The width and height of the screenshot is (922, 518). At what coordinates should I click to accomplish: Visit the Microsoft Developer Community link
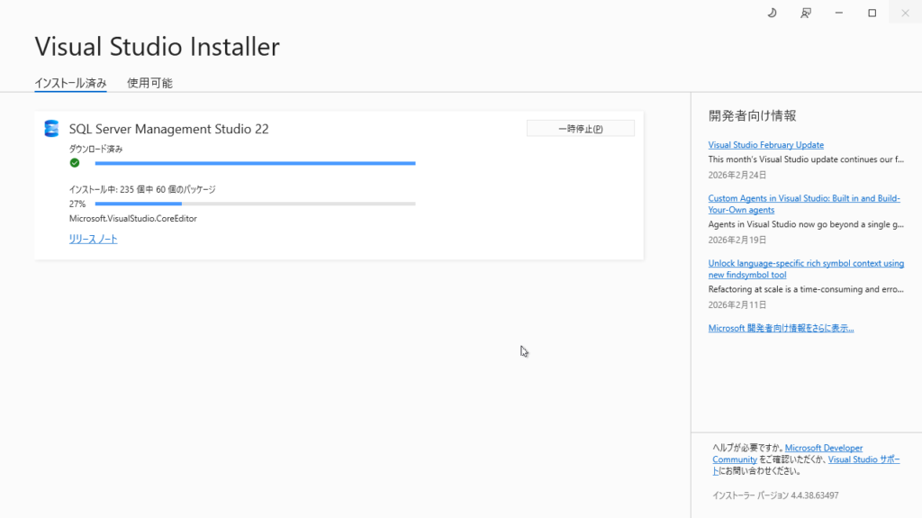(x=823, y=449)
